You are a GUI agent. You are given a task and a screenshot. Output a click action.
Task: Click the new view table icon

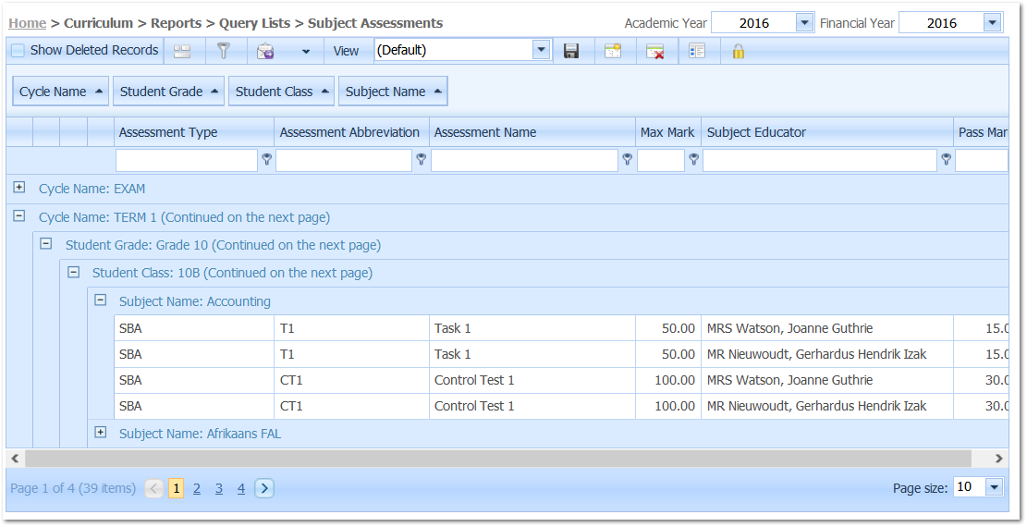pyautogui.click(x=612, y=51)
